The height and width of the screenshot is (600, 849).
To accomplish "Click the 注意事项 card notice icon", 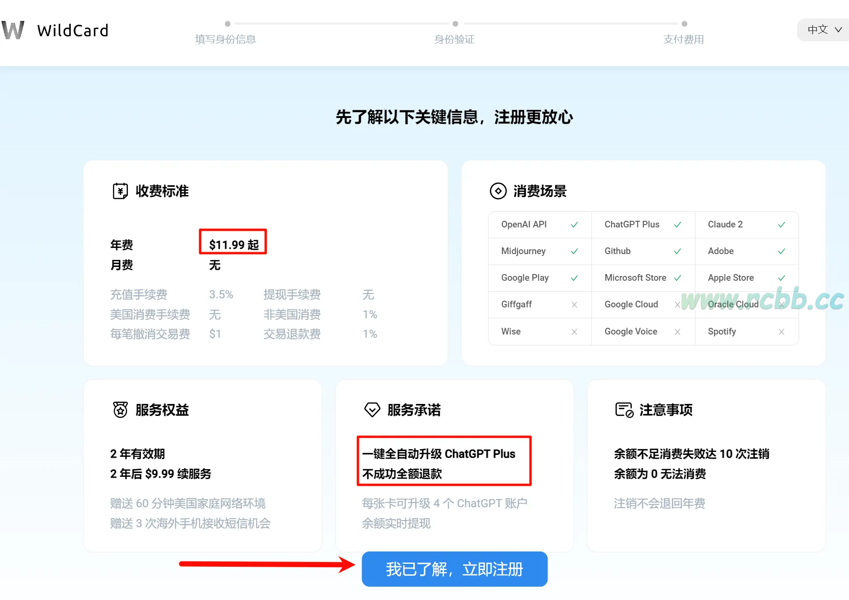I will pyautogui.click(x=624, y=410).
